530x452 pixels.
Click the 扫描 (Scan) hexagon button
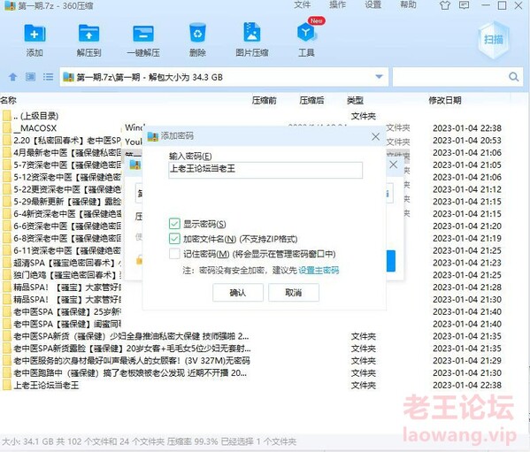coord(493,40)
